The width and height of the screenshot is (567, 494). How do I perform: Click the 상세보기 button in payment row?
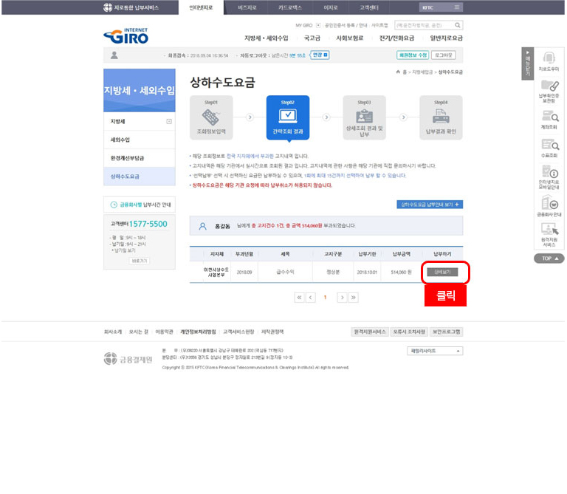[x=442, y=272]
